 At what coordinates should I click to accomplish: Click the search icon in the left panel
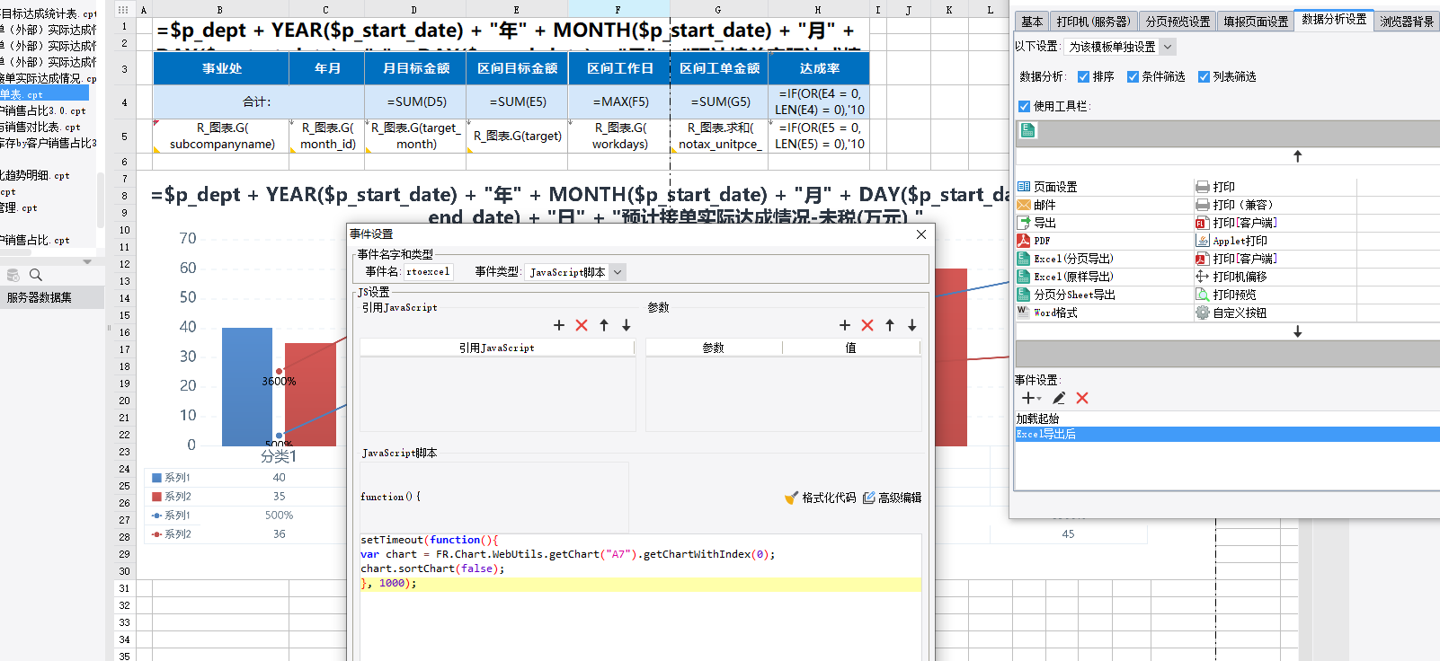(36, 275)
